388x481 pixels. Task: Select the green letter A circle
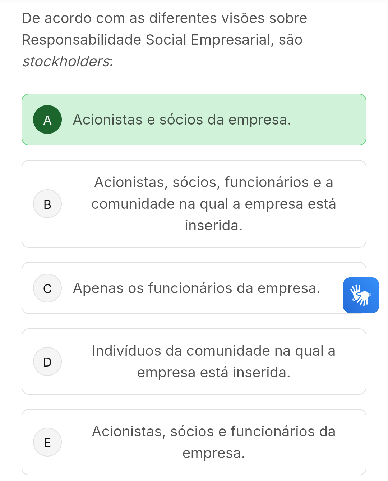pyautogui.click(x=47, y=120)
